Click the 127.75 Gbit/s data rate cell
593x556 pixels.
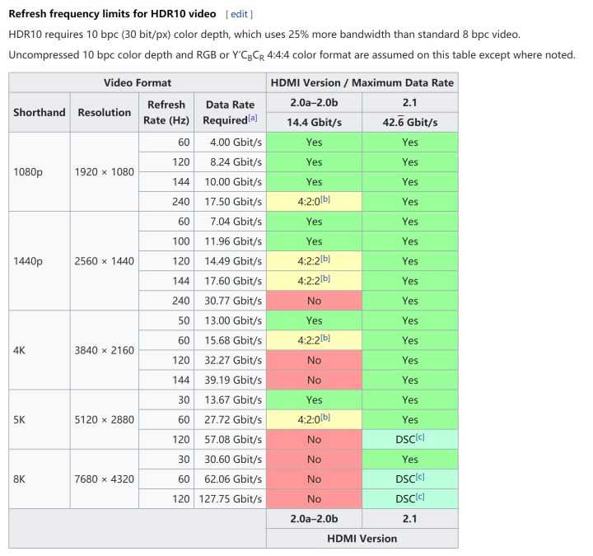click(230, 499)
